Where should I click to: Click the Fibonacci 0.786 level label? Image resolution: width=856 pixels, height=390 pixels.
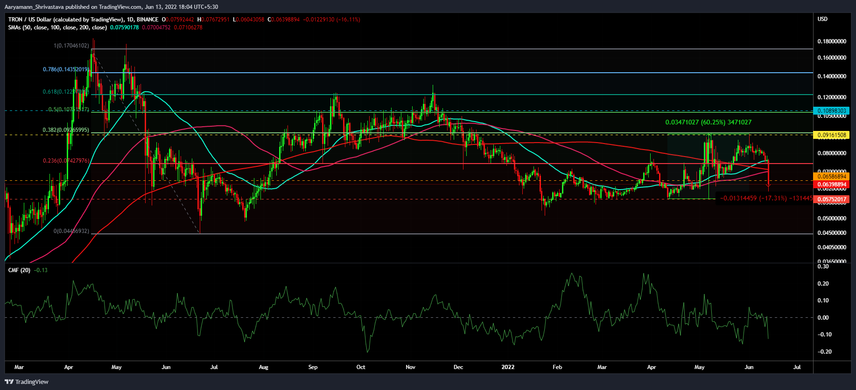point(65,69)
